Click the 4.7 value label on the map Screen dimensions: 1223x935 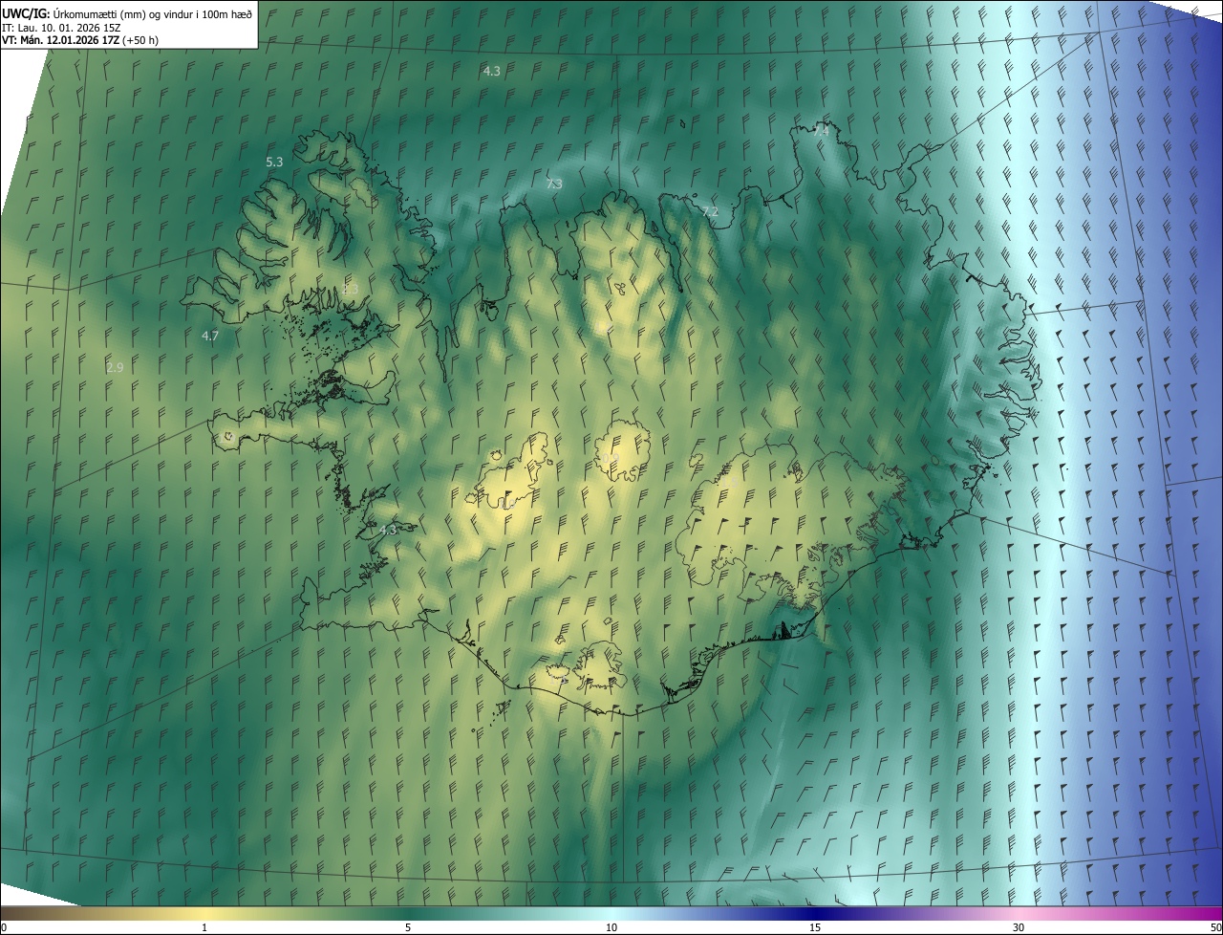[210, 336]
